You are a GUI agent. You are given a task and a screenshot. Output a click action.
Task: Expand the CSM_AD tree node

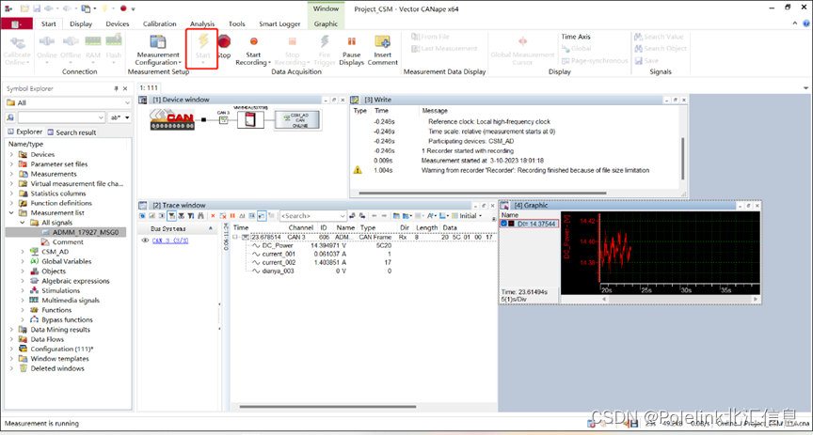[x=23, y=252]
